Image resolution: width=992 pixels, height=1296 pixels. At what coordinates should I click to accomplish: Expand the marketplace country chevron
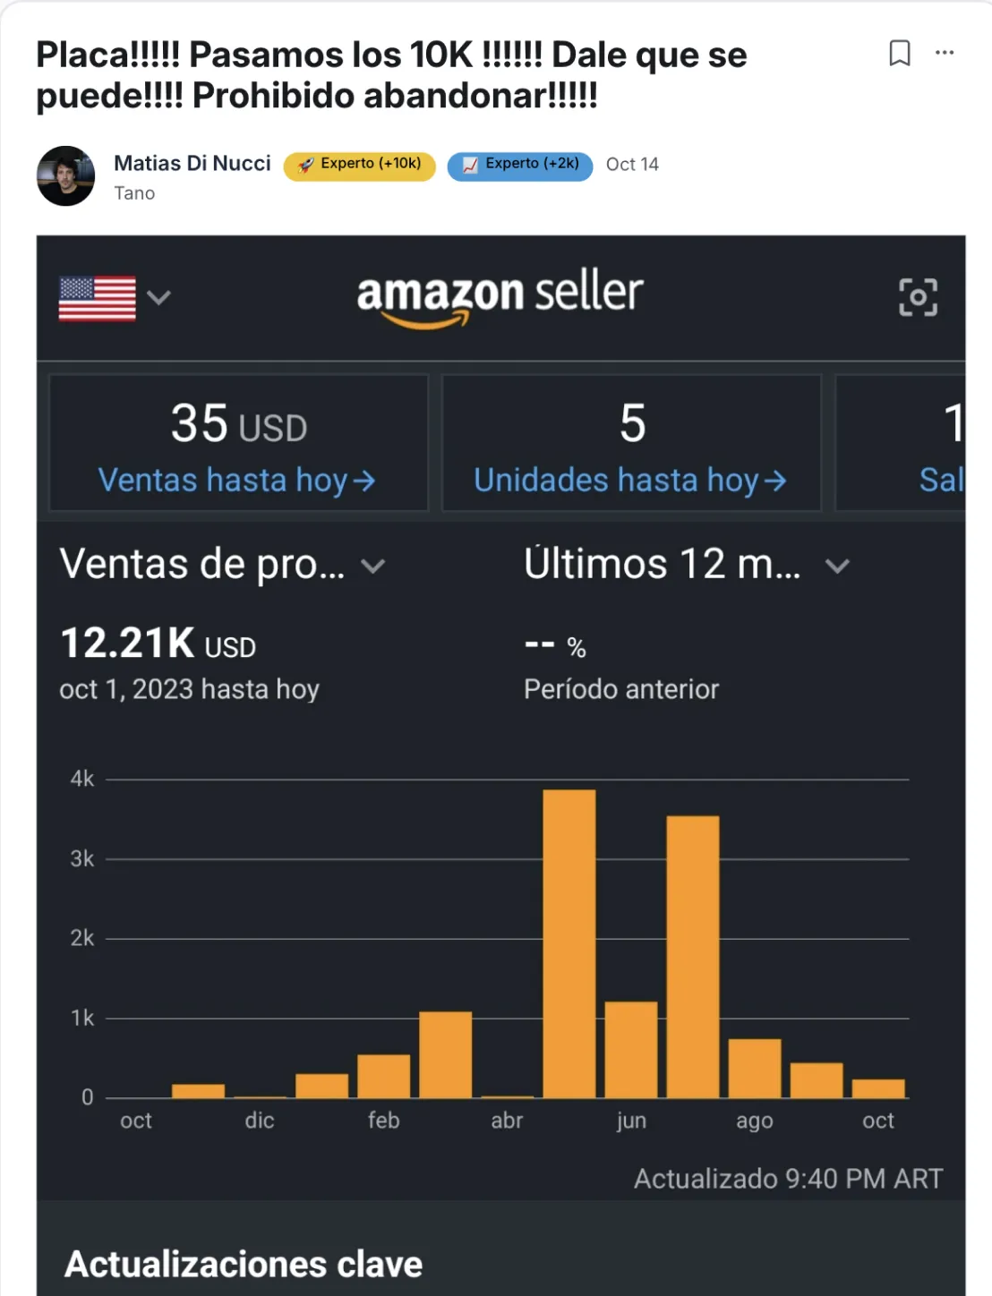[158, 297]
